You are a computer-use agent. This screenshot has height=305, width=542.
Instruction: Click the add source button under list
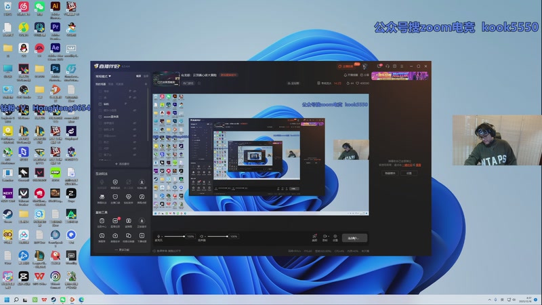[x=123, y=163]
